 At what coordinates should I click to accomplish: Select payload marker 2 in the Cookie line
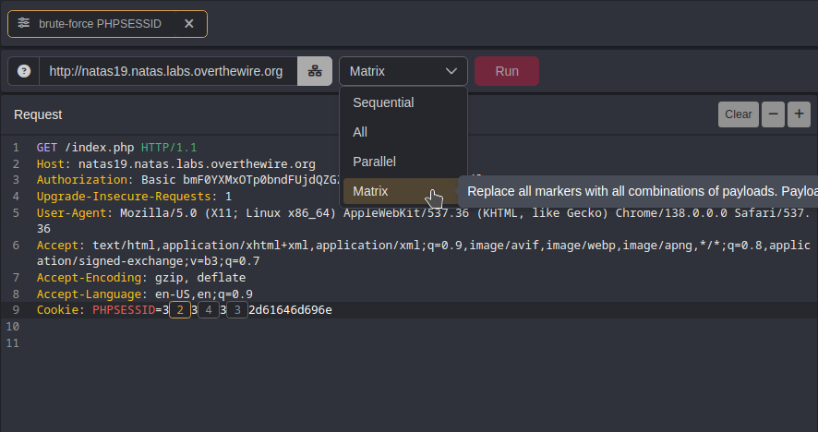(180, 310)
